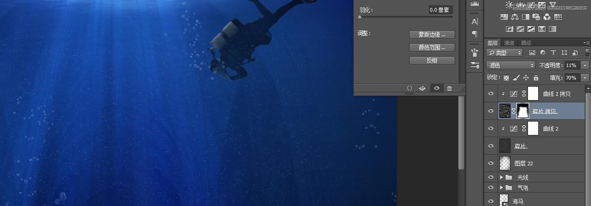
Task: Click the 不透明度 11% field
Action: pos(572,65)
